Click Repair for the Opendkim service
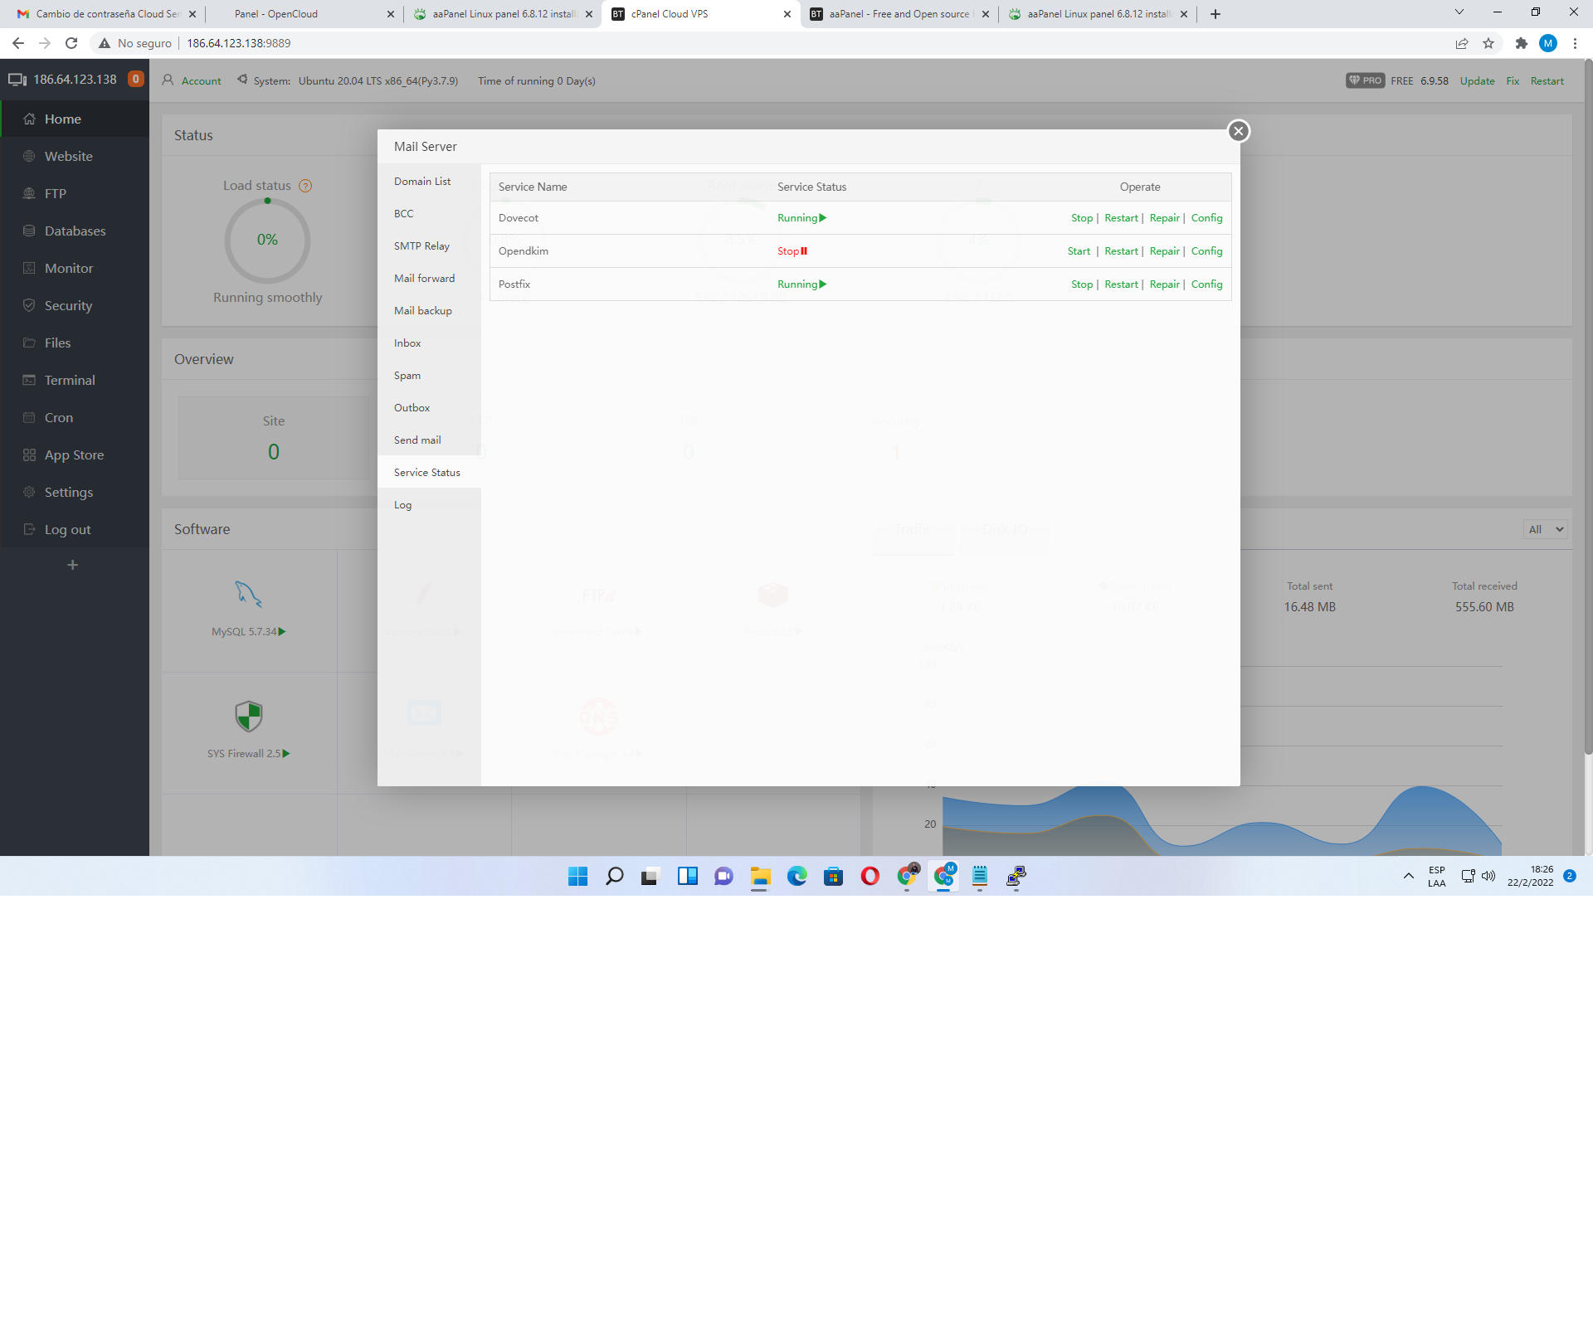Image resolution: width=1593 pixels, height=1327 pixels. (x=1164, y=251)
